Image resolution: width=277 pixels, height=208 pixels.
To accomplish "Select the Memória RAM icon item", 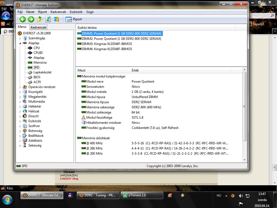I will (30, 63).
